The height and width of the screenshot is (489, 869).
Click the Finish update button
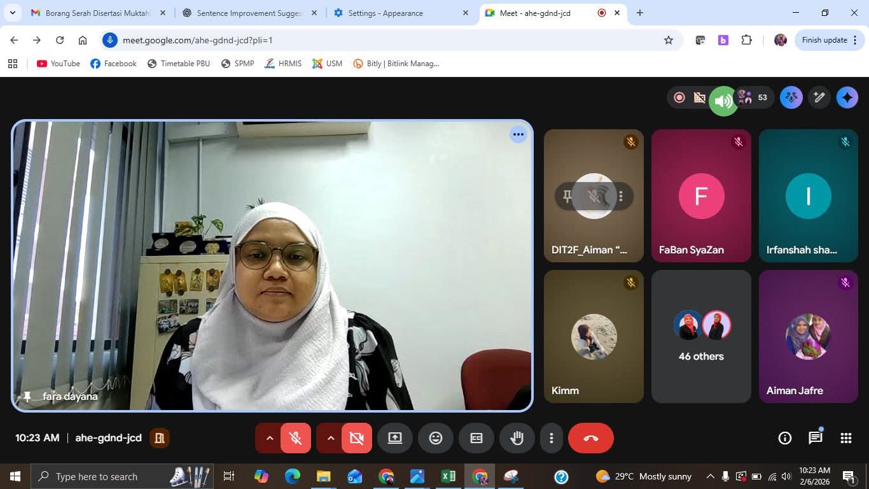pos(824,40)
